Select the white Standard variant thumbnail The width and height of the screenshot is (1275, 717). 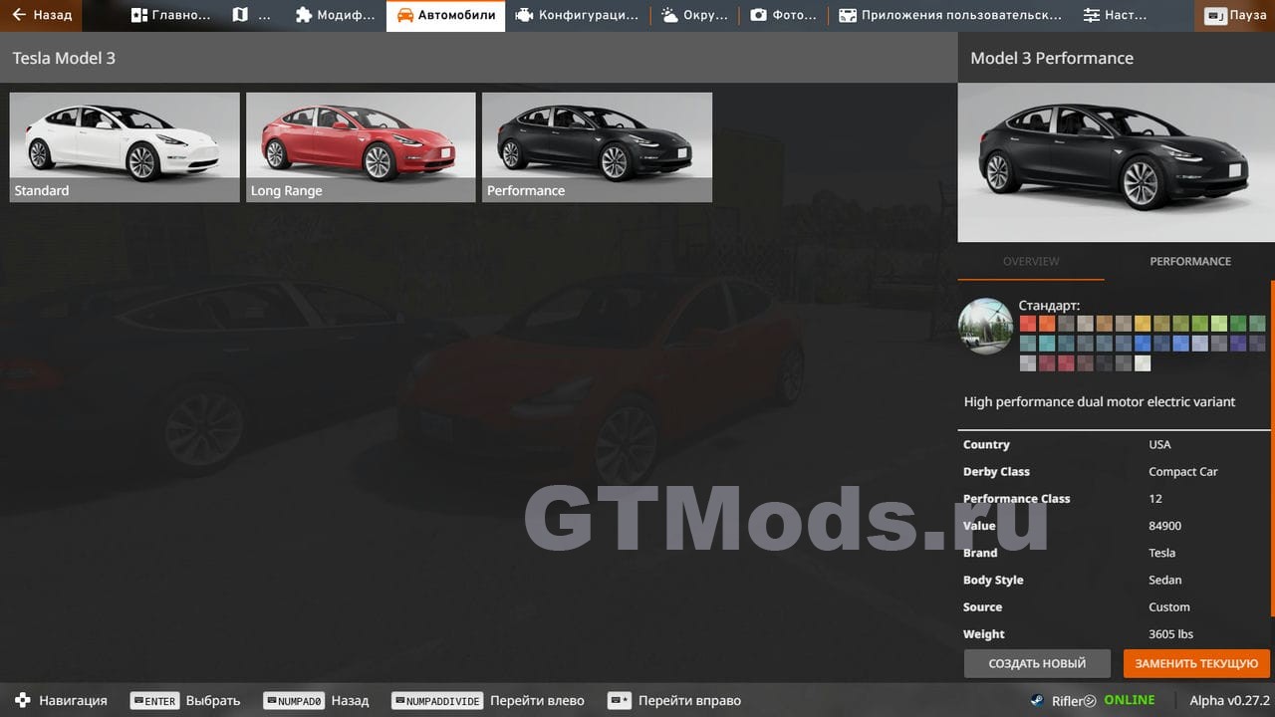pyautogui.click(x=125, y=147)
